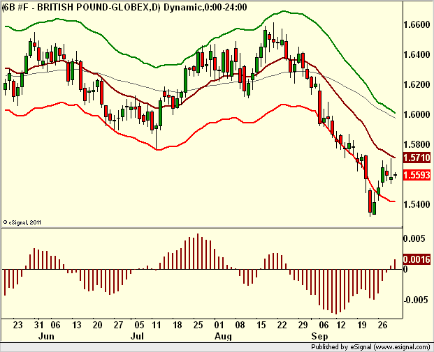434x352 pixels.
Task: Click the zero line label on histogram axis
Action: [x=405, y=269]
